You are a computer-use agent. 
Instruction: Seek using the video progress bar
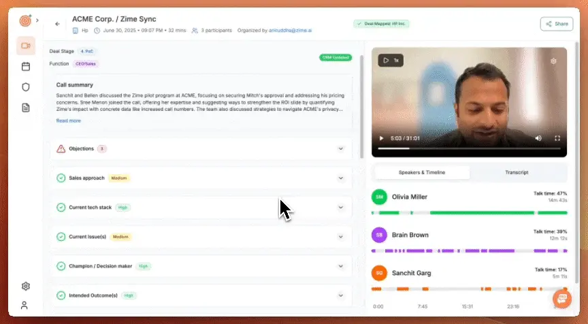[469, 148]
